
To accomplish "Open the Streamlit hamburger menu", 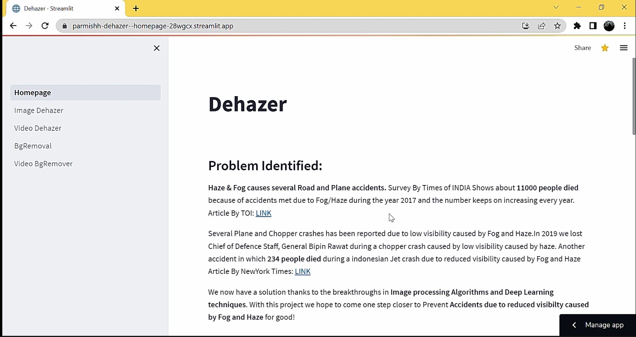I will pyautogui.click(x=624, y=48).
